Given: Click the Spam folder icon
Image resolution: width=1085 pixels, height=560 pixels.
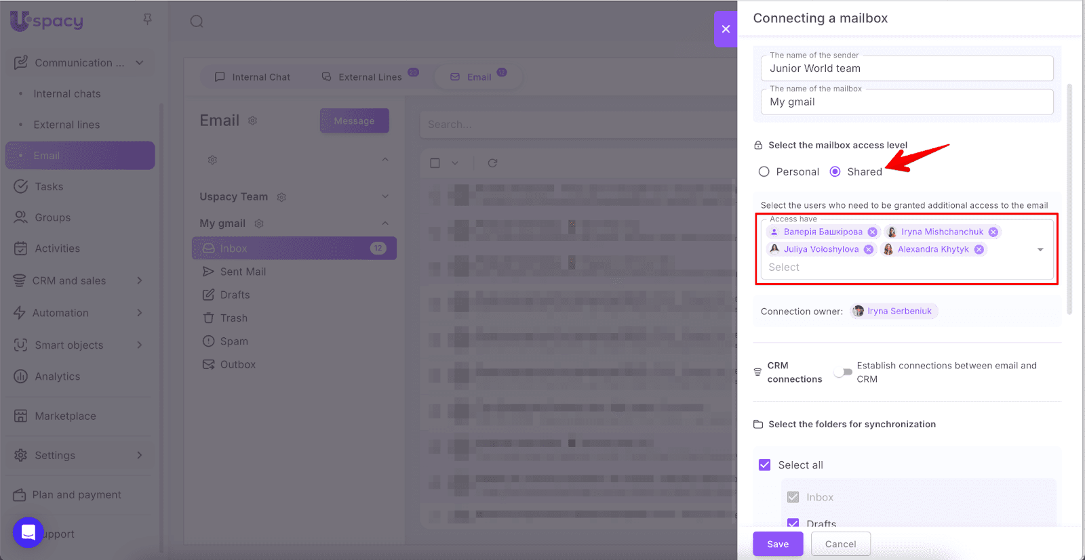Looking at the screenshot, I should point(208,341).
